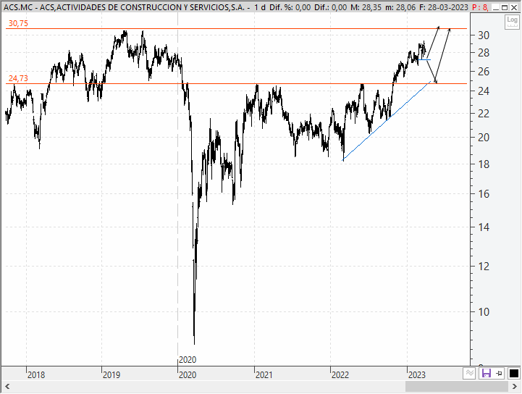Click the 'Dif. %: 0,00' title value
Screen dimensions: 522x394
click(290, 7)
